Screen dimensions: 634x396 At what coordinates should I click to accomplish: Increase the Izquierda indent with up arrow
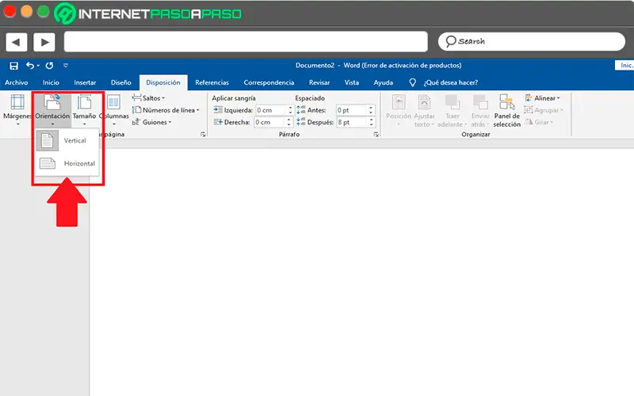tap(290, 108)
